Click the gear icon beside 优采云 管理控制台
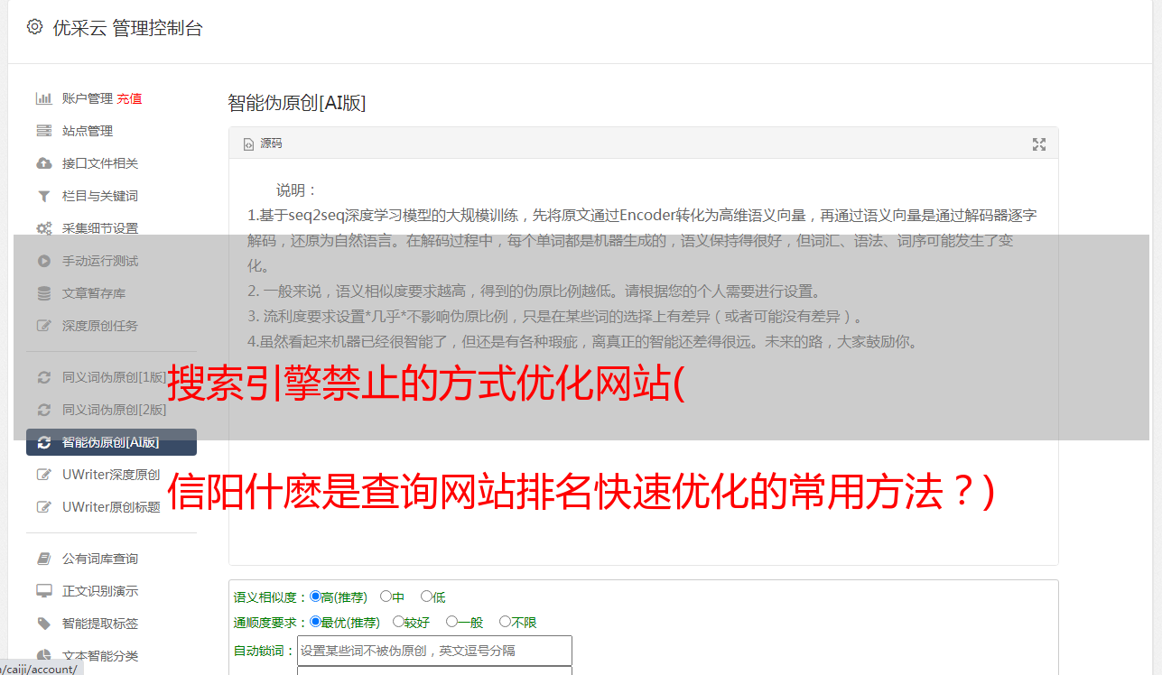 [34, 27]
